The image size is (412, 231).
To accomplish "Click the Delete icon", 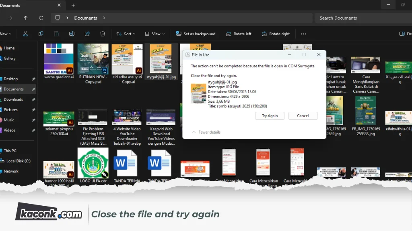I will click(103, 34).
